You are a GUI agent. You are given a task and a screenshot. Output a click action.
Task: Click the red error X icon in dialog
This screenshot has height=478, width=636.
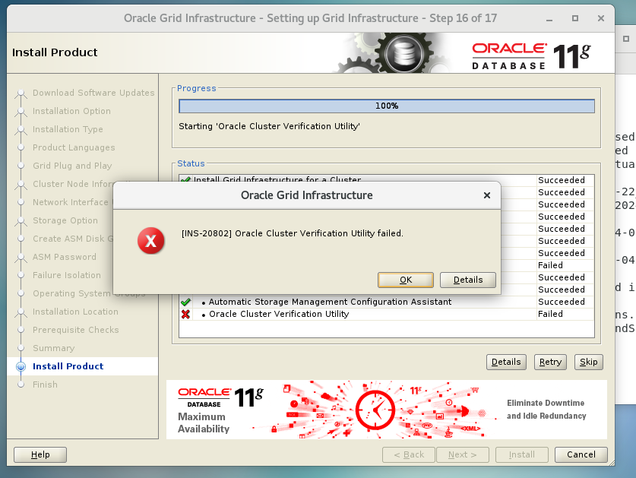tap(151, 241)
